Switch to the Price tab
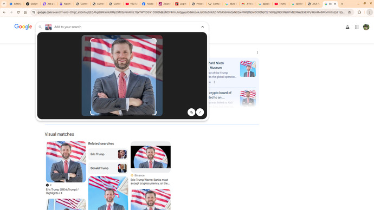The image size is (374, 210). (x=198, y=4)
